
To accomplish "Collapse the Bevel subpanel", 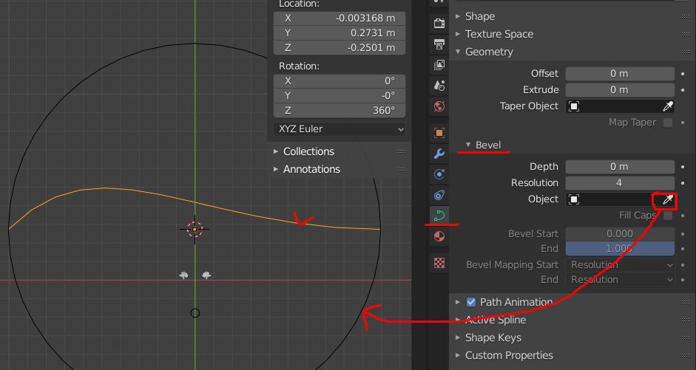I will pyautogui.click(x=468, y=145).
